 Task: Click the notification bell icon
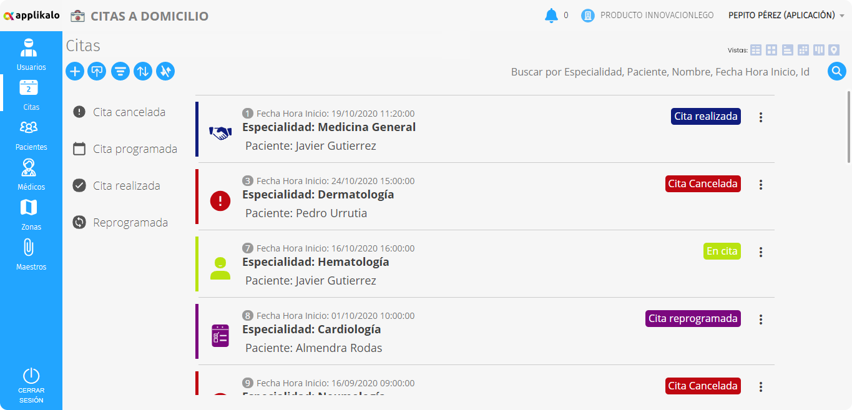(551, 16)
